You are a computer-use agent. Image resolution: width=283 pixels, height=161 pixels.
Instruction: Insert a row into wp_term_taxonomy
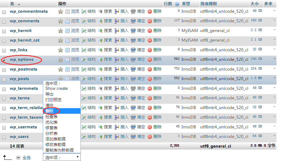pos(121,117)
